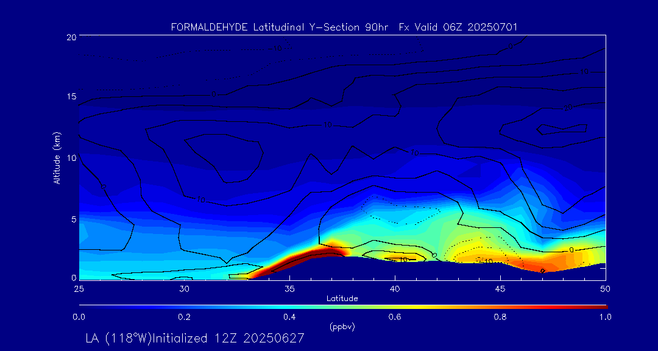Screen dimensions: 658x351
Task: Click the colorbar label "0.6"
Action: [x=394, y=317]
